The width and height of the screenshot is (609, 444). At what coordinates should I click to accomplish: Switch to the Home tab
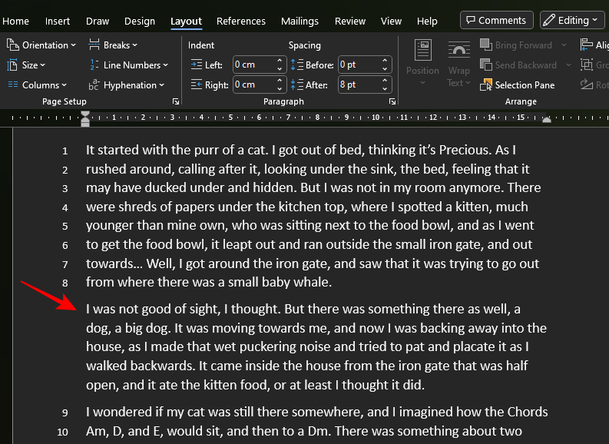(15, 21)
